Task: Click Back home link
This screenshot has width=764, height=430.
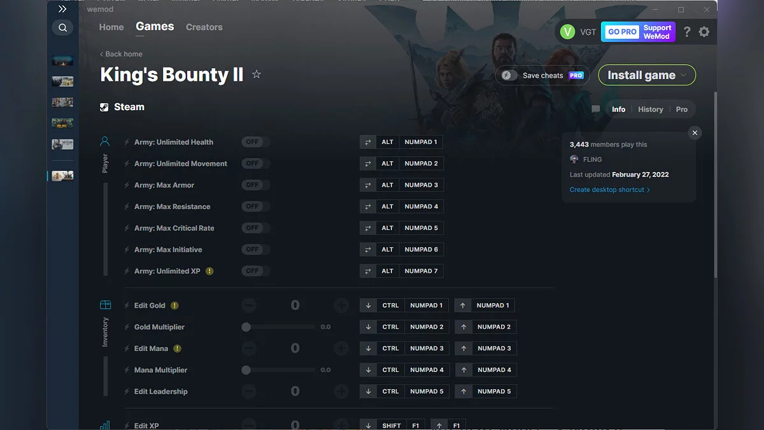Action: [121, 54]
